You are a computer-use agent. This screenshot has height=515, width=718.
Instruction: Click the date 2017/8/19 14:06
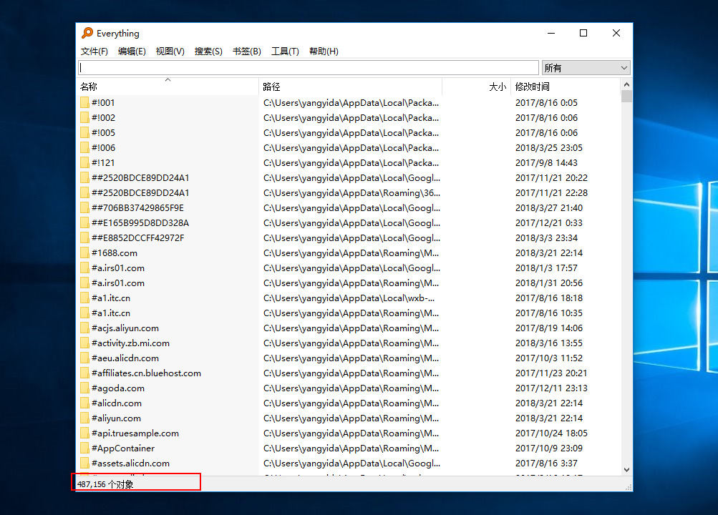(549, 328)
